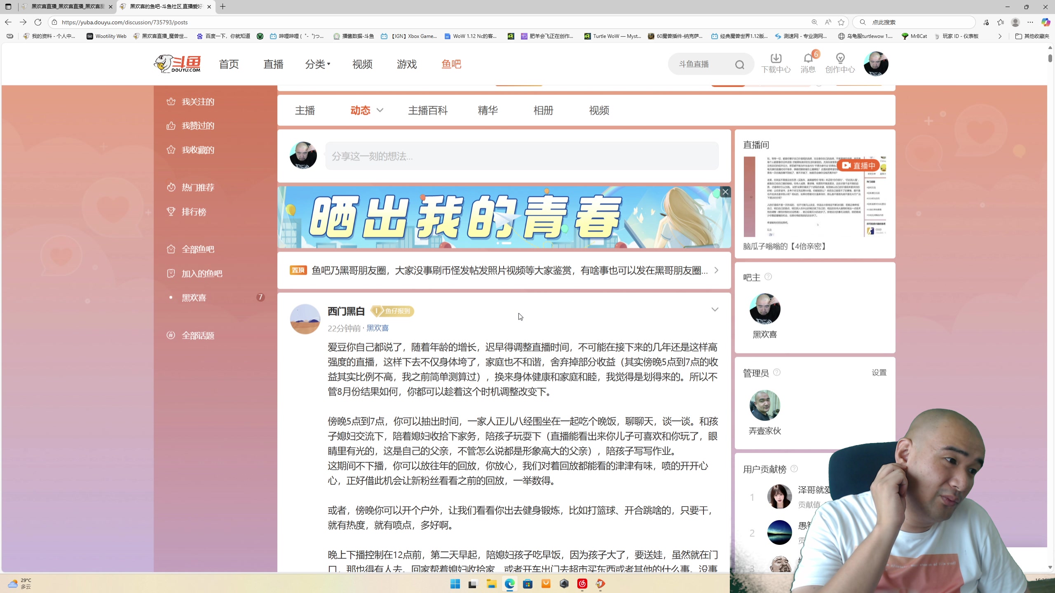Go to 鱼吧 in top navigation
Image resolution: width=1055 pixels, height=593 pixels.
pos(451,64)
